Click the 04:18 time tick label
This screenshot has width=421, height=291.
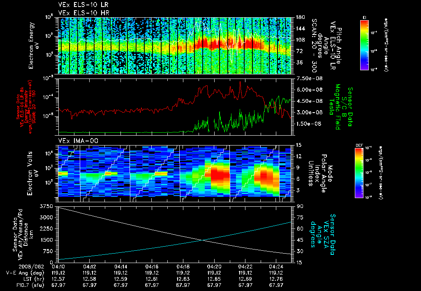pyautogui.click(x=183, y=268)
